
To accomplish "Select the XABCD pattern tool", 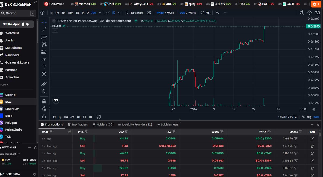I will [44, 45].
